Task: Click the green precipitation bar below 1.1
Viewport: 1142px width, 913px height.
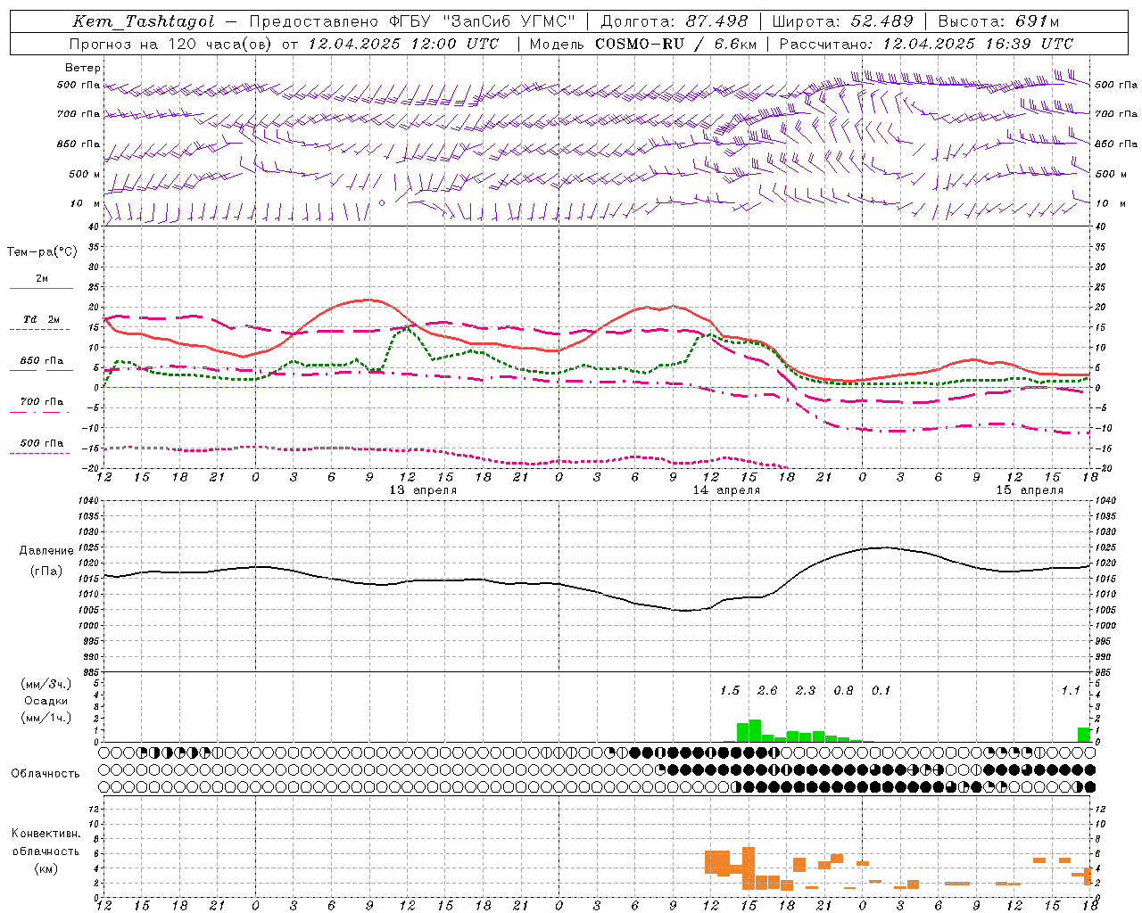Action: pos(1083,735)
